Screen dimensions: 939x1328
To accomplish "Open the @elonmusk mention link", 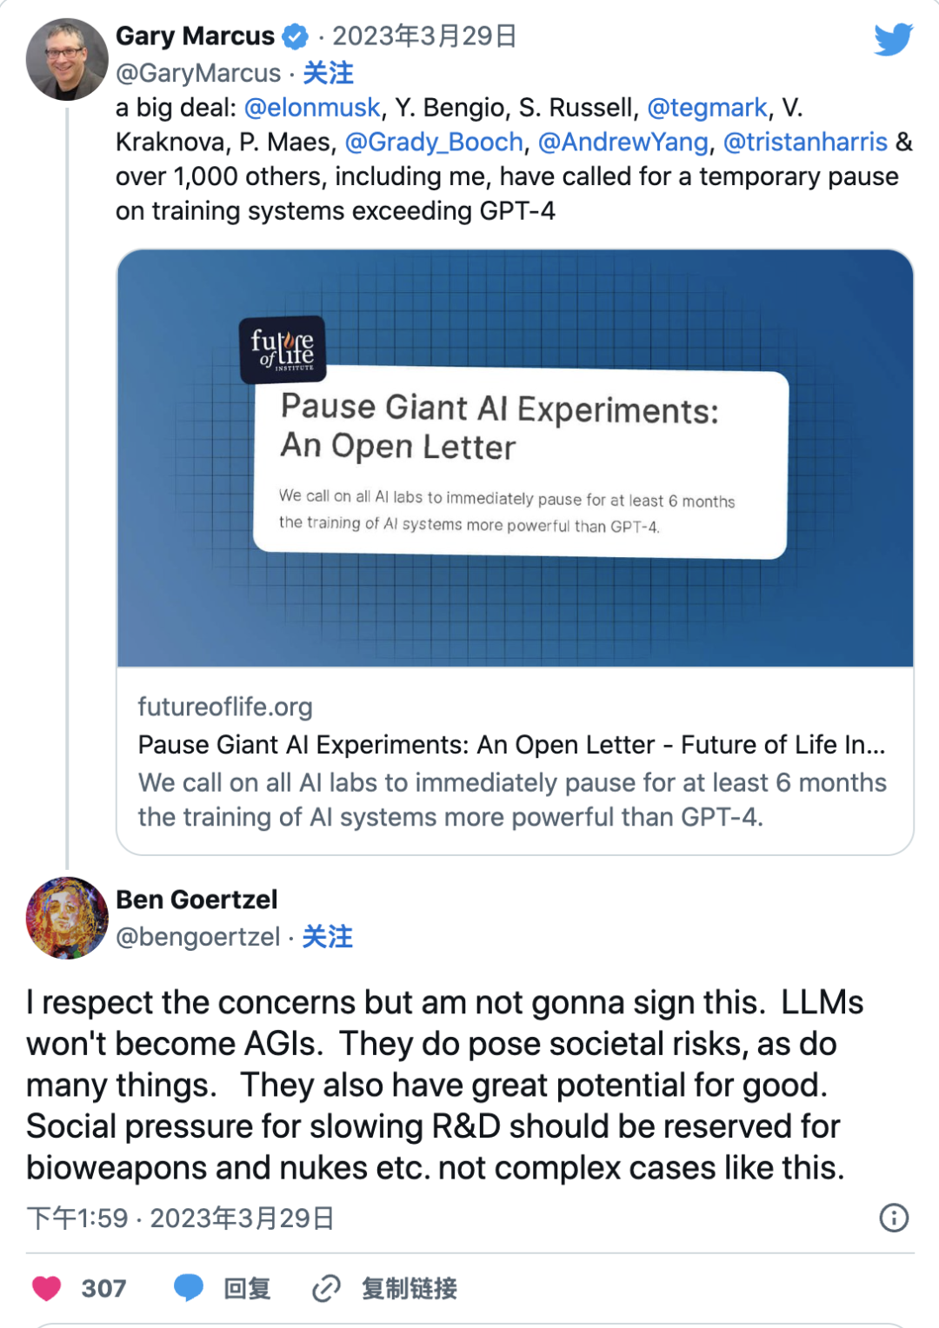I will (312, 108).
